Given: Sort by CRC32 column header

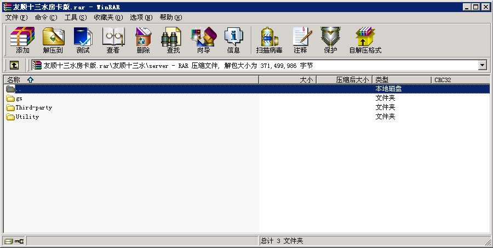Looking at the screenshot, I should coord(460,80).
